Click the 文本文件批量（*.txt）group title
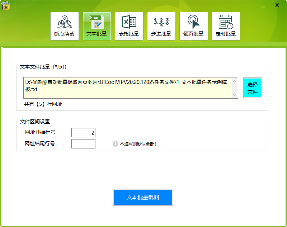The width and height of the screenshot is (287, 227). pos(43,67)
